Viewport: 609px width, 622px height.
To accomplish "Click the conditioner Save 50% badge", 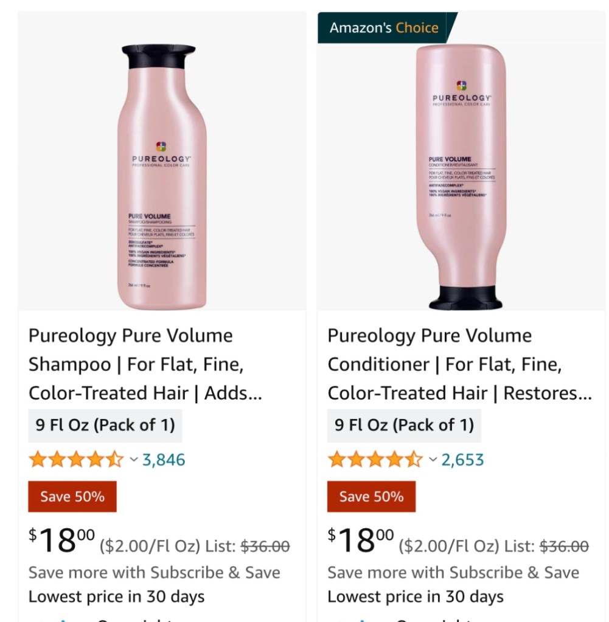I will 371,496.
